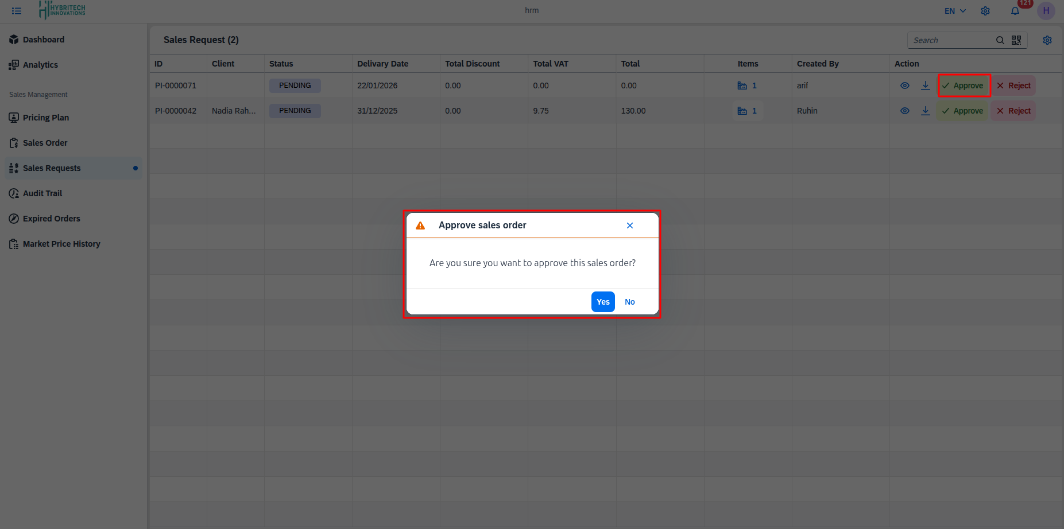The width and height of the screenshot is (1064, 529).
Task: View details of request PI-0000071
Action: click(904, 85)
